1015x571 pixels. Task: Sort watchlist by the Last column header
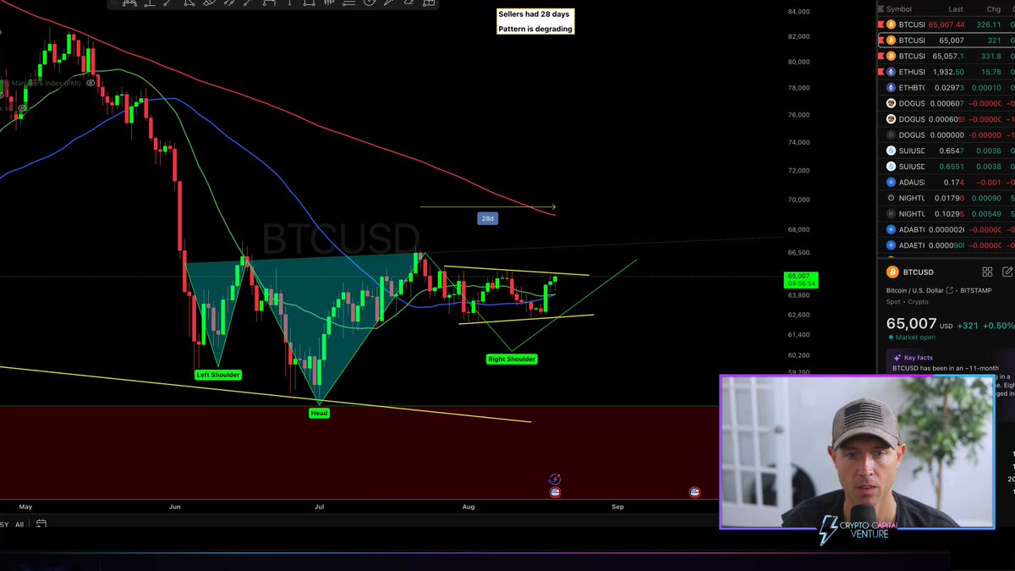[x=956, y=9]
